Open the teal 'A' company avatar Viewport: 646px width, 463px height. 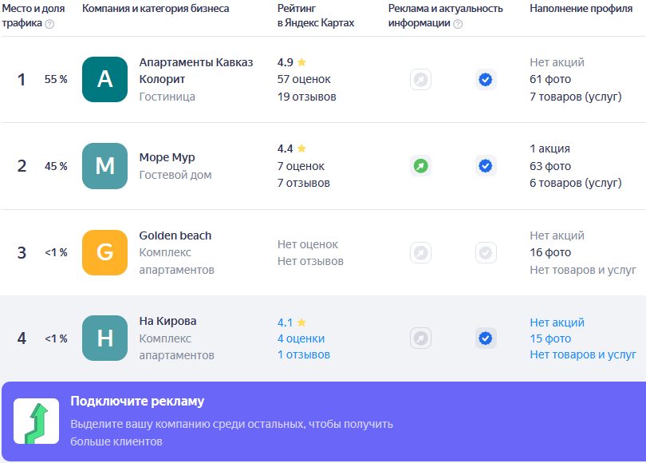pyautogui.click(x=105, y=80)
